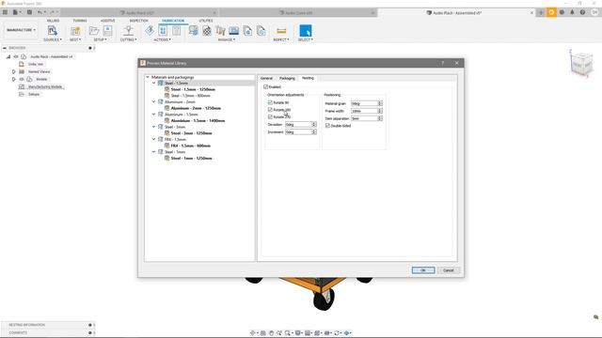Viewport: 602px width, 338px height.
Task: Collapse the Materials and packagings root node
Action: [x=148, y=77]
